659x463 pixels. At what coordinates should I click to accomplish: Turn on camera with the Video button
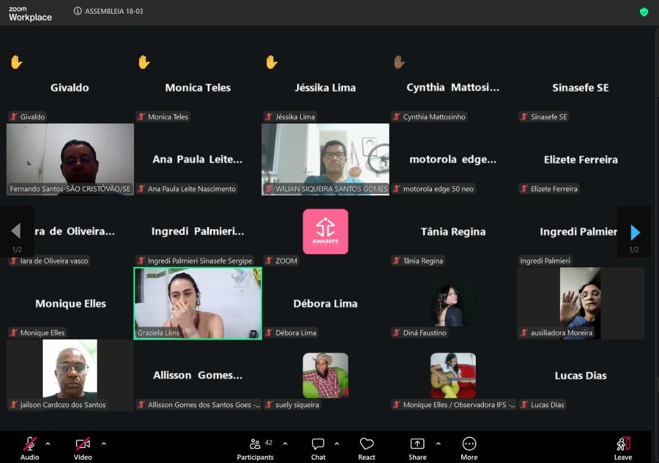pyautogui.click(x=83, y=448)
